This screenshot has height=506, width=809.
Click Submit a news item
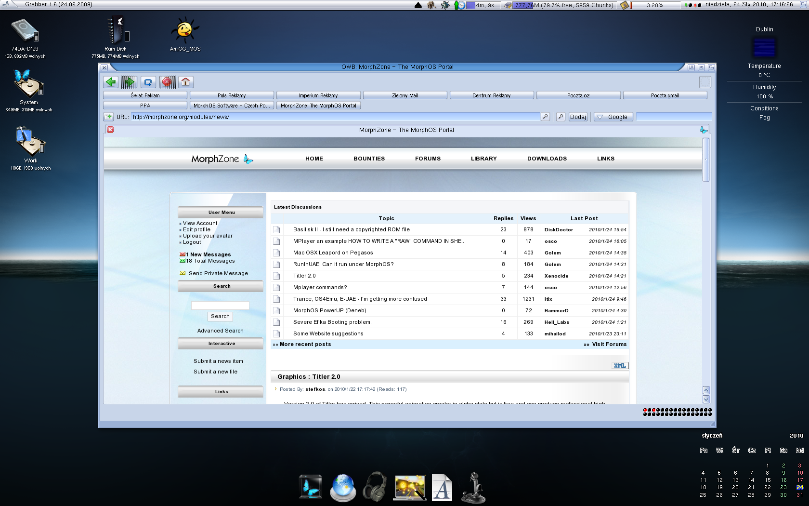tap(218, 361)
